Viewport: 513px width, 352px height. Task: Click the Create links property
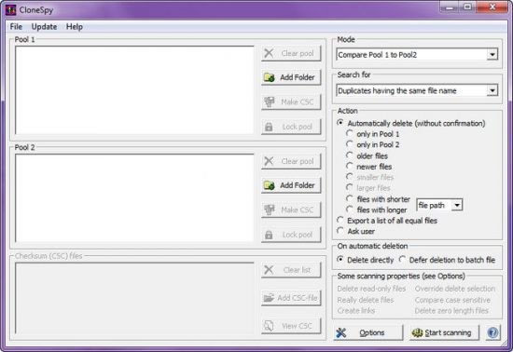click(x=356, y=310)
